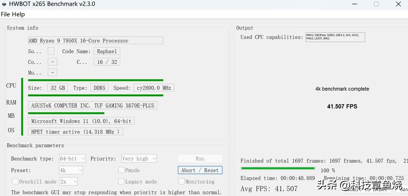Click the benchmark progress bar
The height and width of the screenshot is (196, 408).
point(278,168)
